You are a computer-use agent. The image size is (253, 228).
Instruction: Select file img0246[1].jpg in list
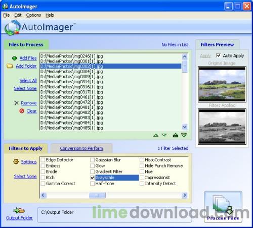tap(111, 56)
